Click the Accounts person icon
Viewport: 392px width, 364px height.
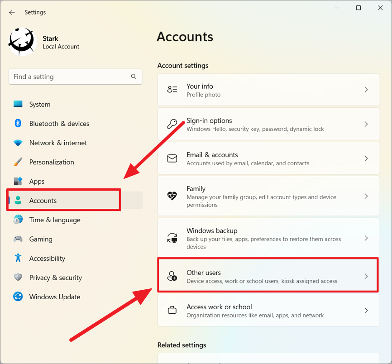(18, 200)
